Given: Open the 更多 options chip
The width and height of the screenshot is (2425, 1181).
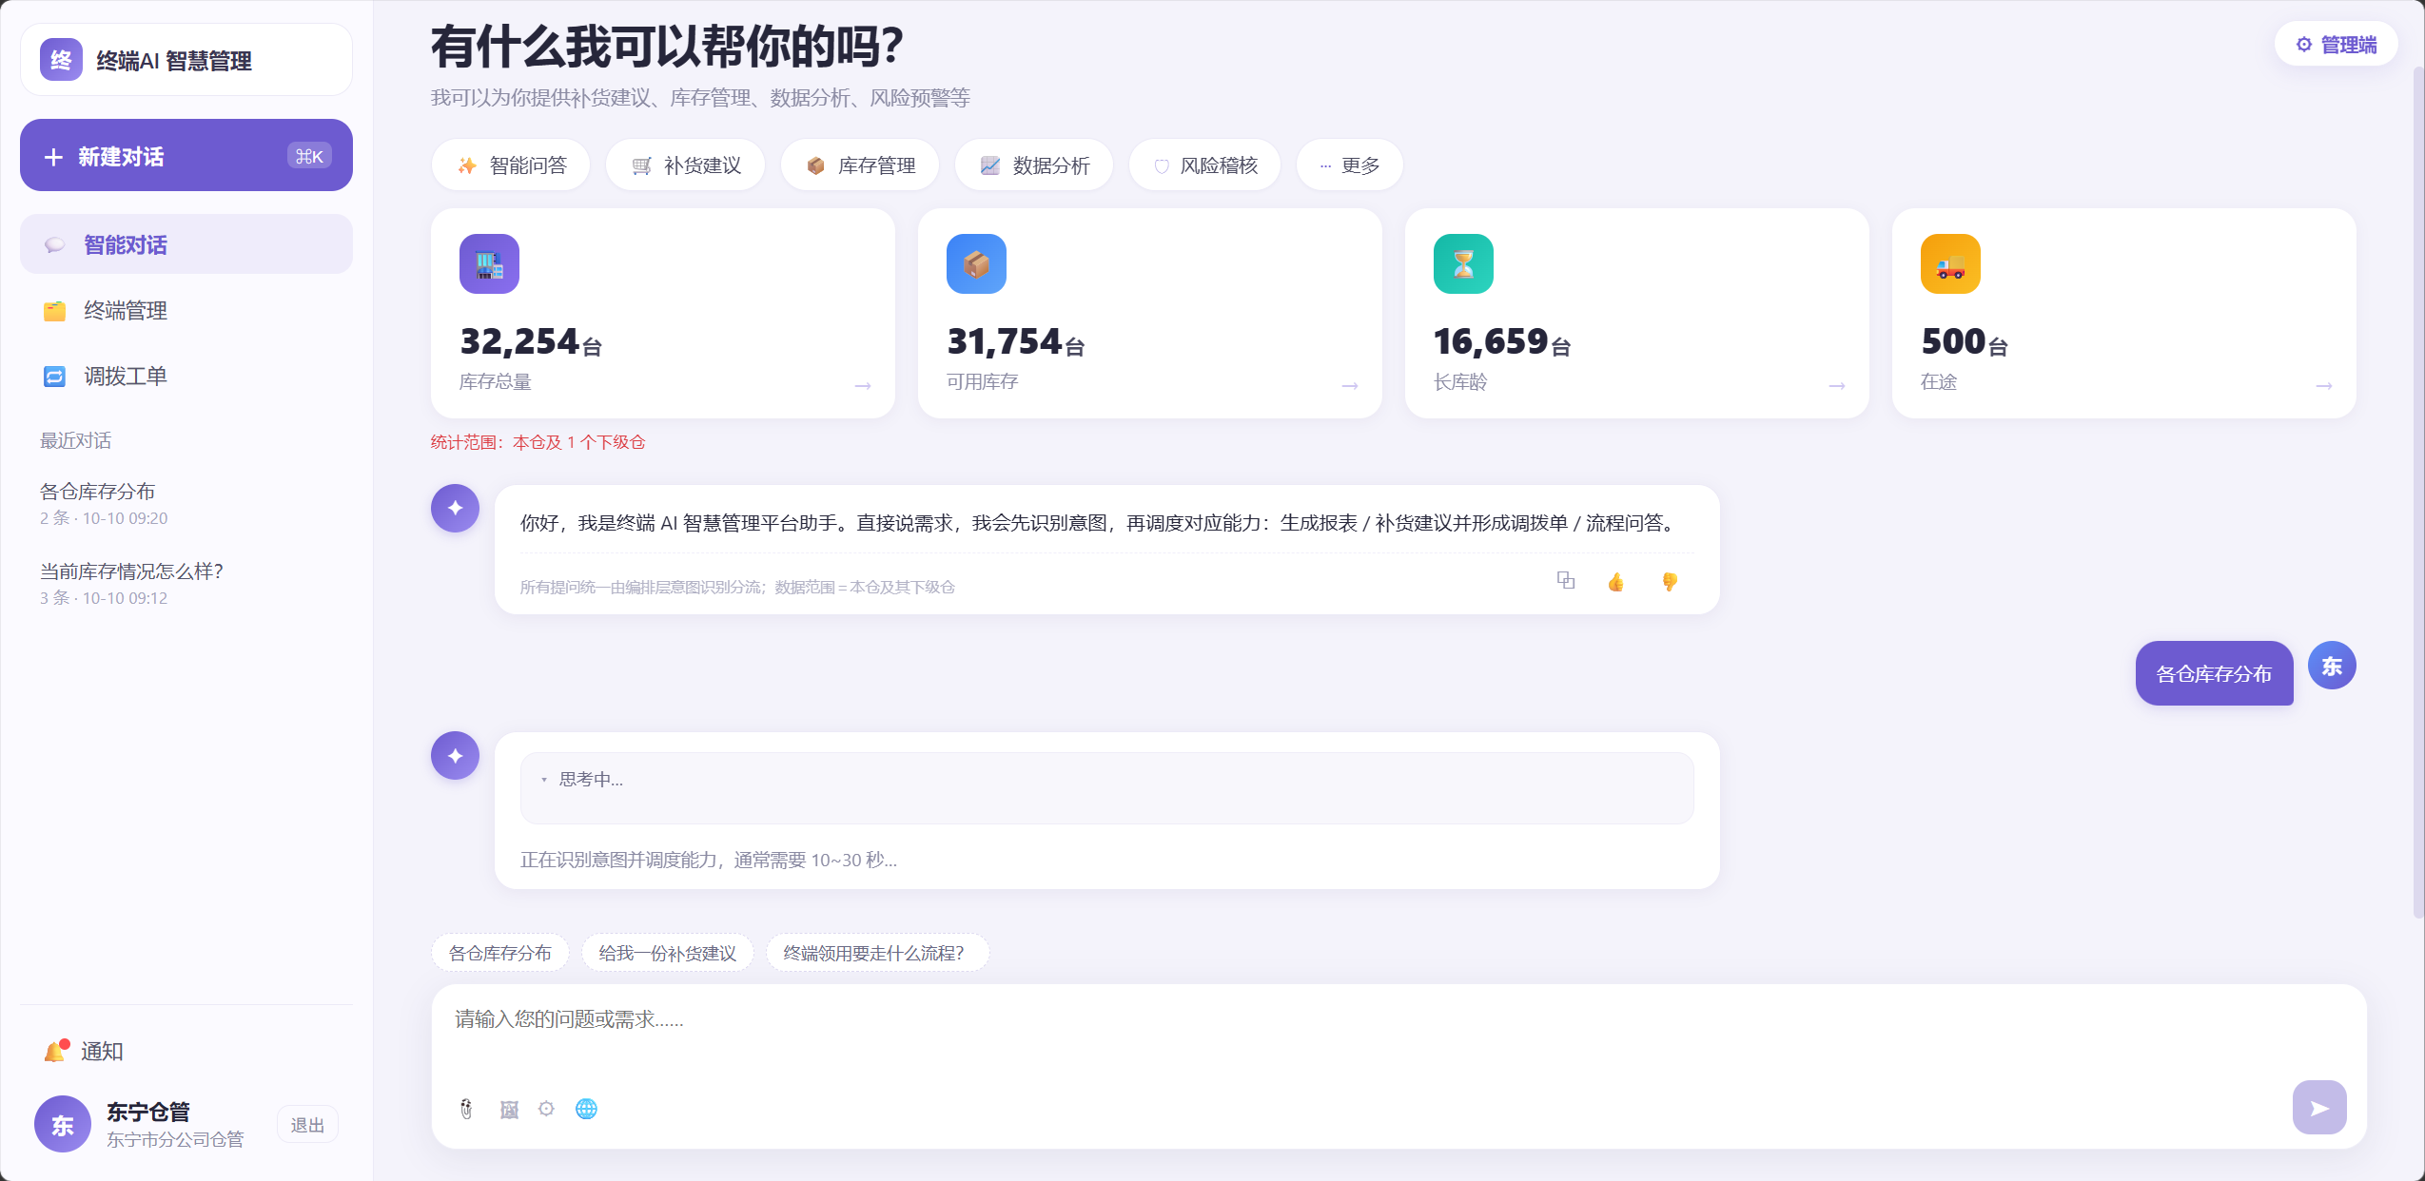Looking at the screenshot, I should 1349,165.
